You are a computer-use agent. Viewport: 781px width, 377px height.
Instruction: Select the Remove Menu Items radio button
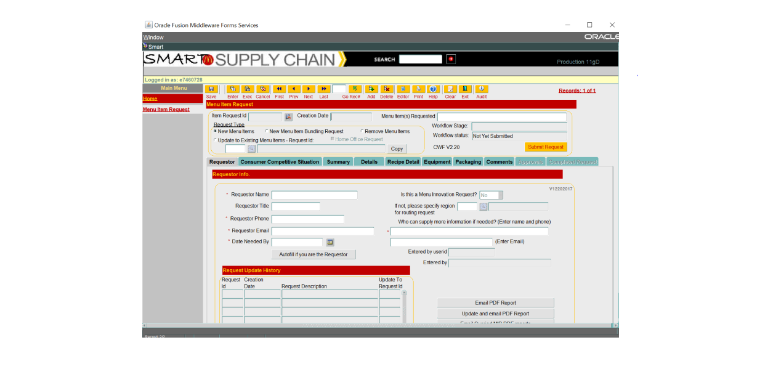click(x=362, y=131)
